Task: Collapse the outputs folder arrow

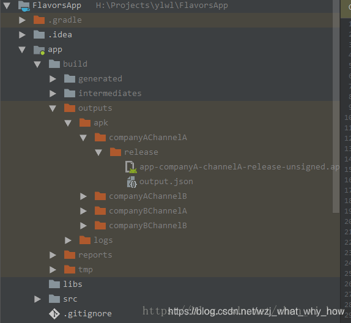Action: point(53,108)
